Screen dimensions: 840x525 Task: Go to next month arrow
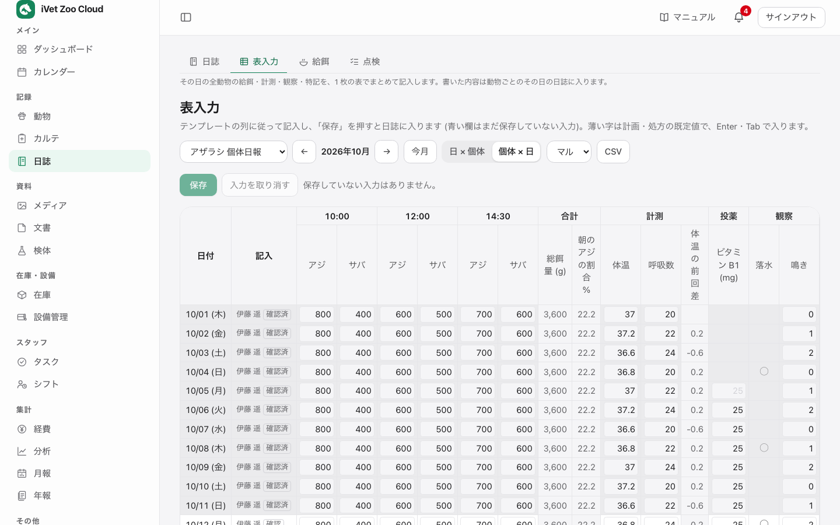(x=386, y=152)
